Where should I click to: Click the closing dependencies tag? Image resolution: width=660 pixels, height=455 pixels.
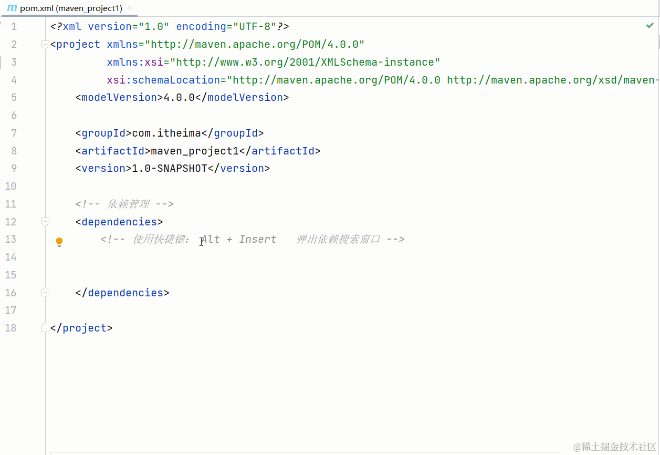(x=122, y=293)
